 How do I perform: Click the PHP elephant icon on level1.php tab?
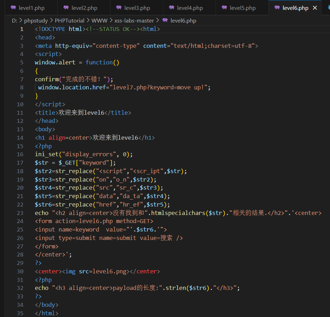click(x=13, y=8)
